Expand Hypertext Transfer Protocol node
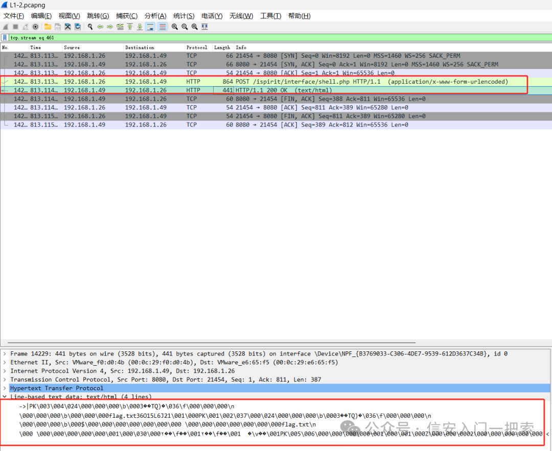552x451 pixels. pyautogui.click(x=5, y=388)
